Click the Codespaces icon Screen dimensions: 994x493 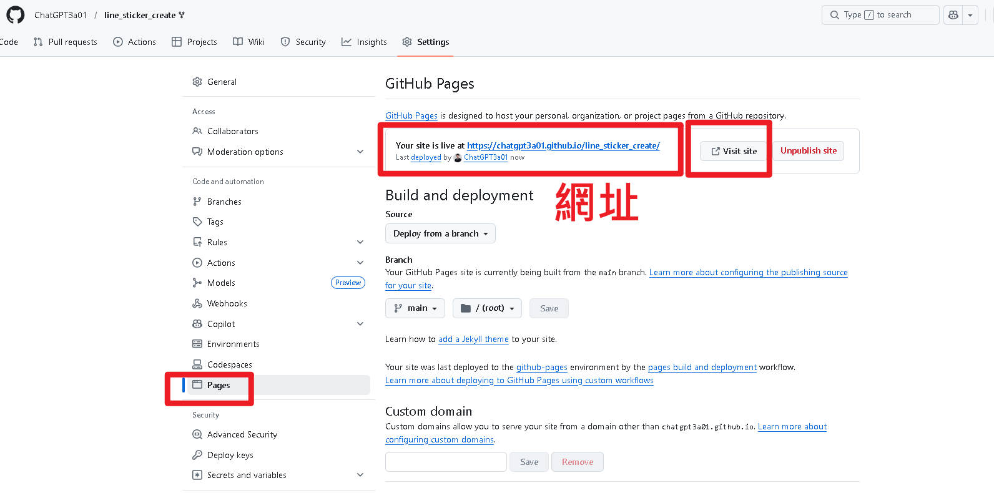pyautogui.click(x=197, y=364)
